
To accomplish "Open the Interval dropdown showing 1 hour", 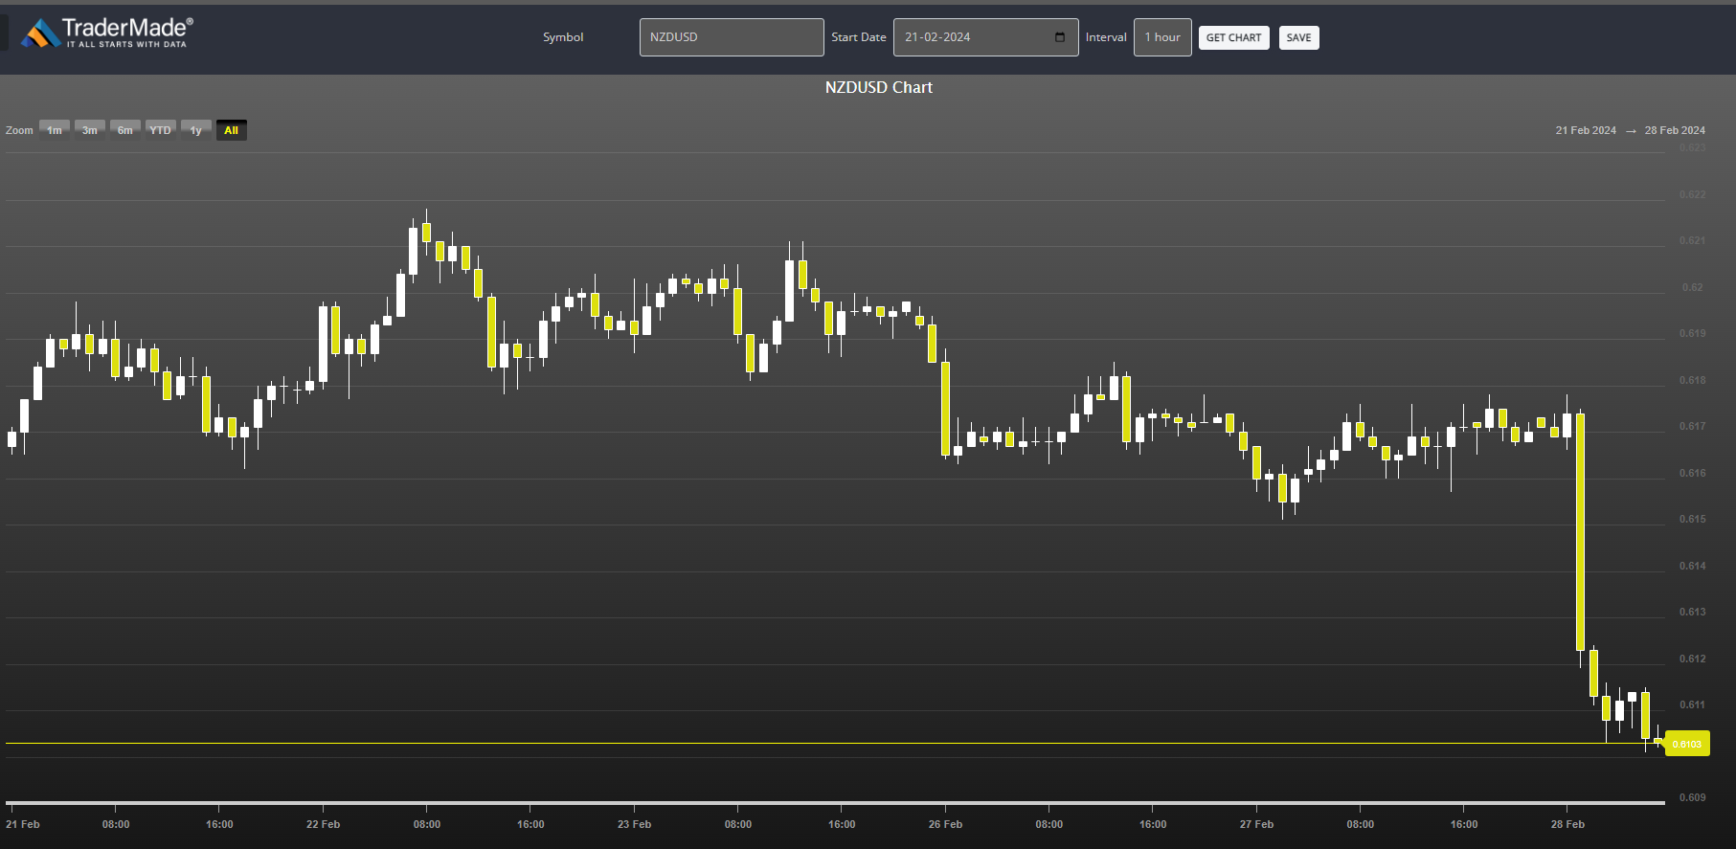I will click(x=1162, y=37).
